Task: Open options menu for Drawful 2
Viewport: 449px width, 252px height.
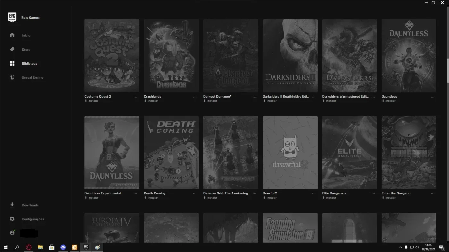Action: click(x=314, y=193)
